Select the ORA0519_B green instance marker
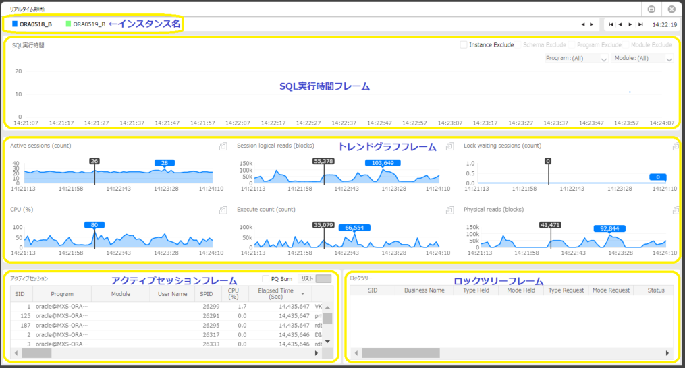This screenshot has width=685, height=368. click(x=68, y=24)
